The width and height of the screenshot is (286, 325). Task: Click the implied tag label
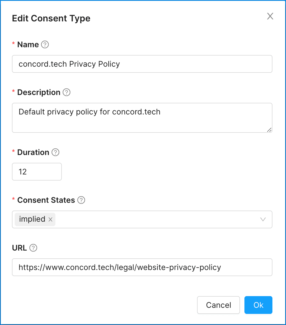coord(32,219)
